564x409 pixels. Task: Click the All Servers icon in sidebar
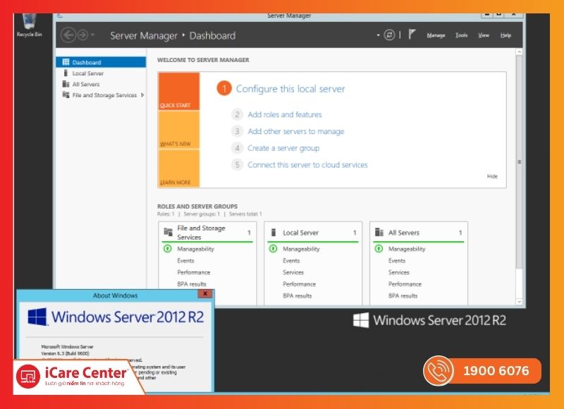[66, 84]
